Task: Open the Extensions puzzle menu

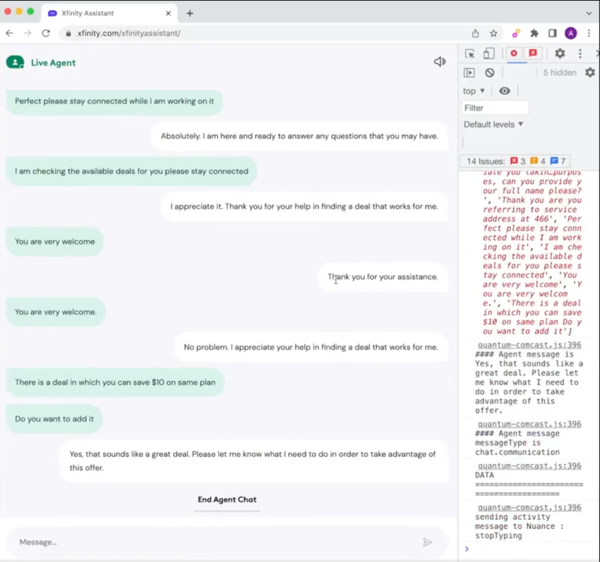Action: [534, 33]
